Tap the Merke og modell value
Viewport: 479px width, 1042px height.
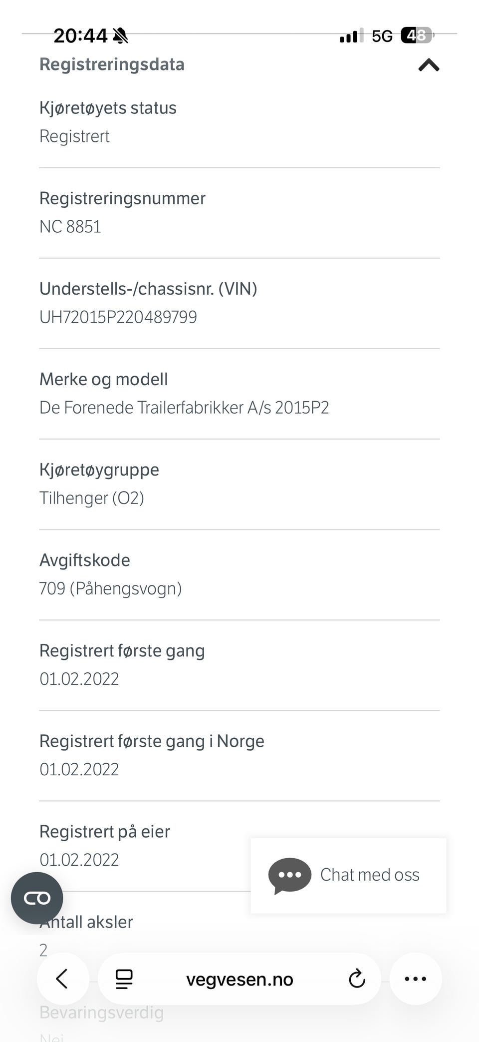(184, 407)
